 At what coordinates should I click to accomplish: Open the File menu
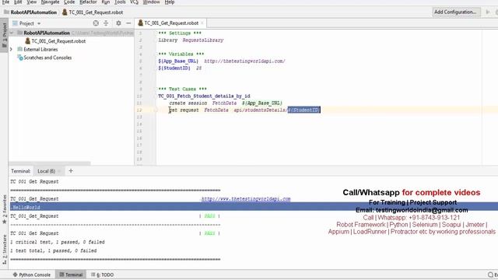[x=5, y=2]
